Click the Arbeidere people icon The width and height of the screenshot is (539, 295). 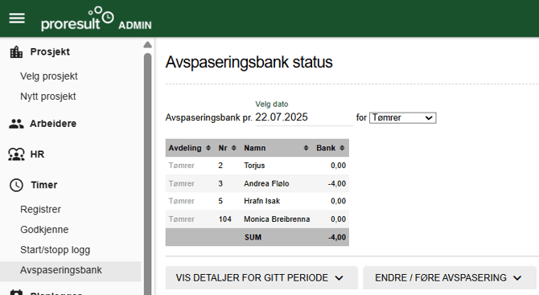tap(16, 124)
